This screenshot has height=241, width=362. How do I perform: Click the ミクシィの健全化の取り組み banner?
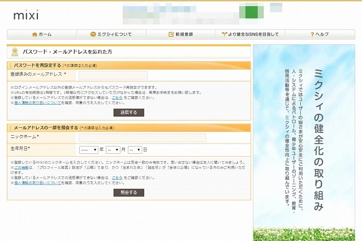tap(304, 143)
